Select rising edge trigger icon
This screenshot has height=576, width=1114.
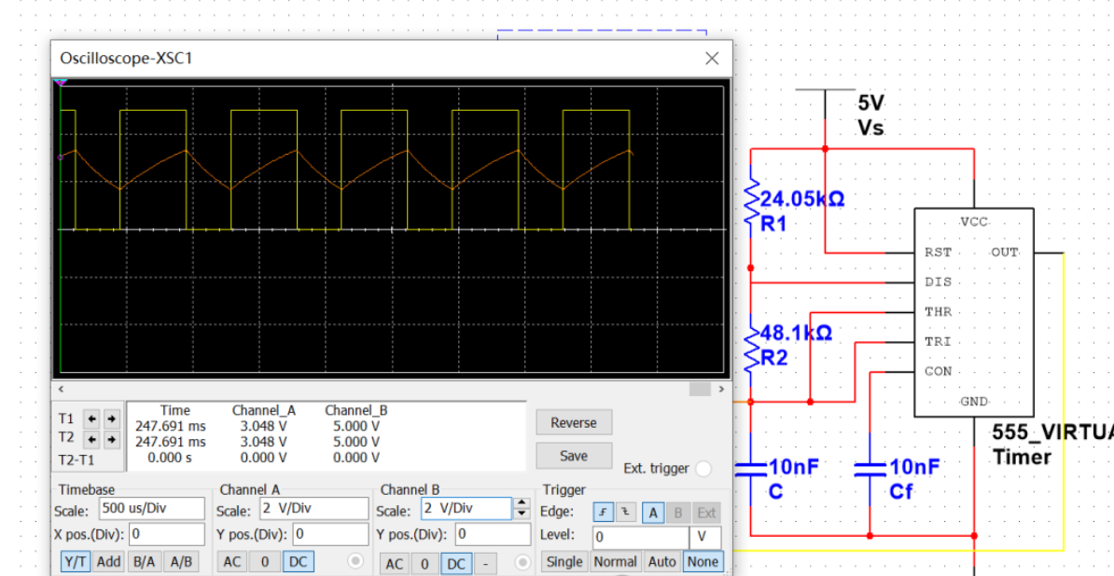pyautogui.click(x=604, y=512)
